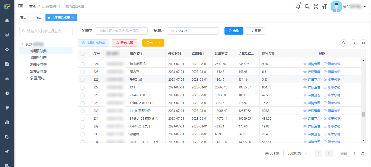371x167 pixels.
Task: Click the table refresh circular icon
Action: coord(353,43)
